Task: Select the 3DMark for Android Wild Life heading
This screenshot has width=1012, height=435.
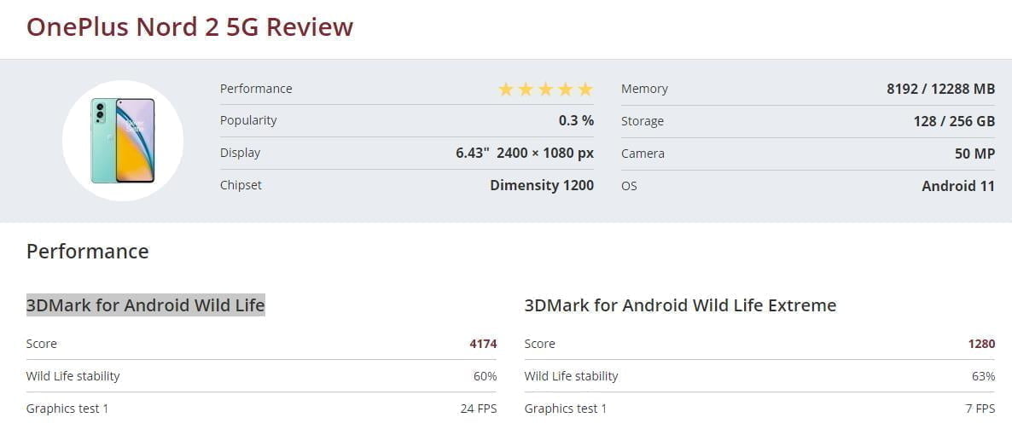Action: pos(146,305)
